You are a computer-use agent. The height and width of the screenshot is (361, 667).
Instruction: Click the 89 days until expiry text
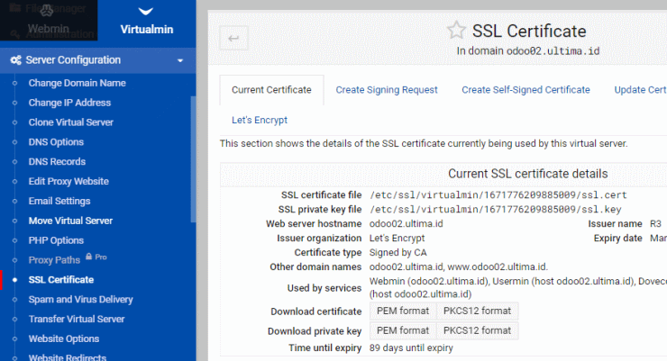pos(411,348)
